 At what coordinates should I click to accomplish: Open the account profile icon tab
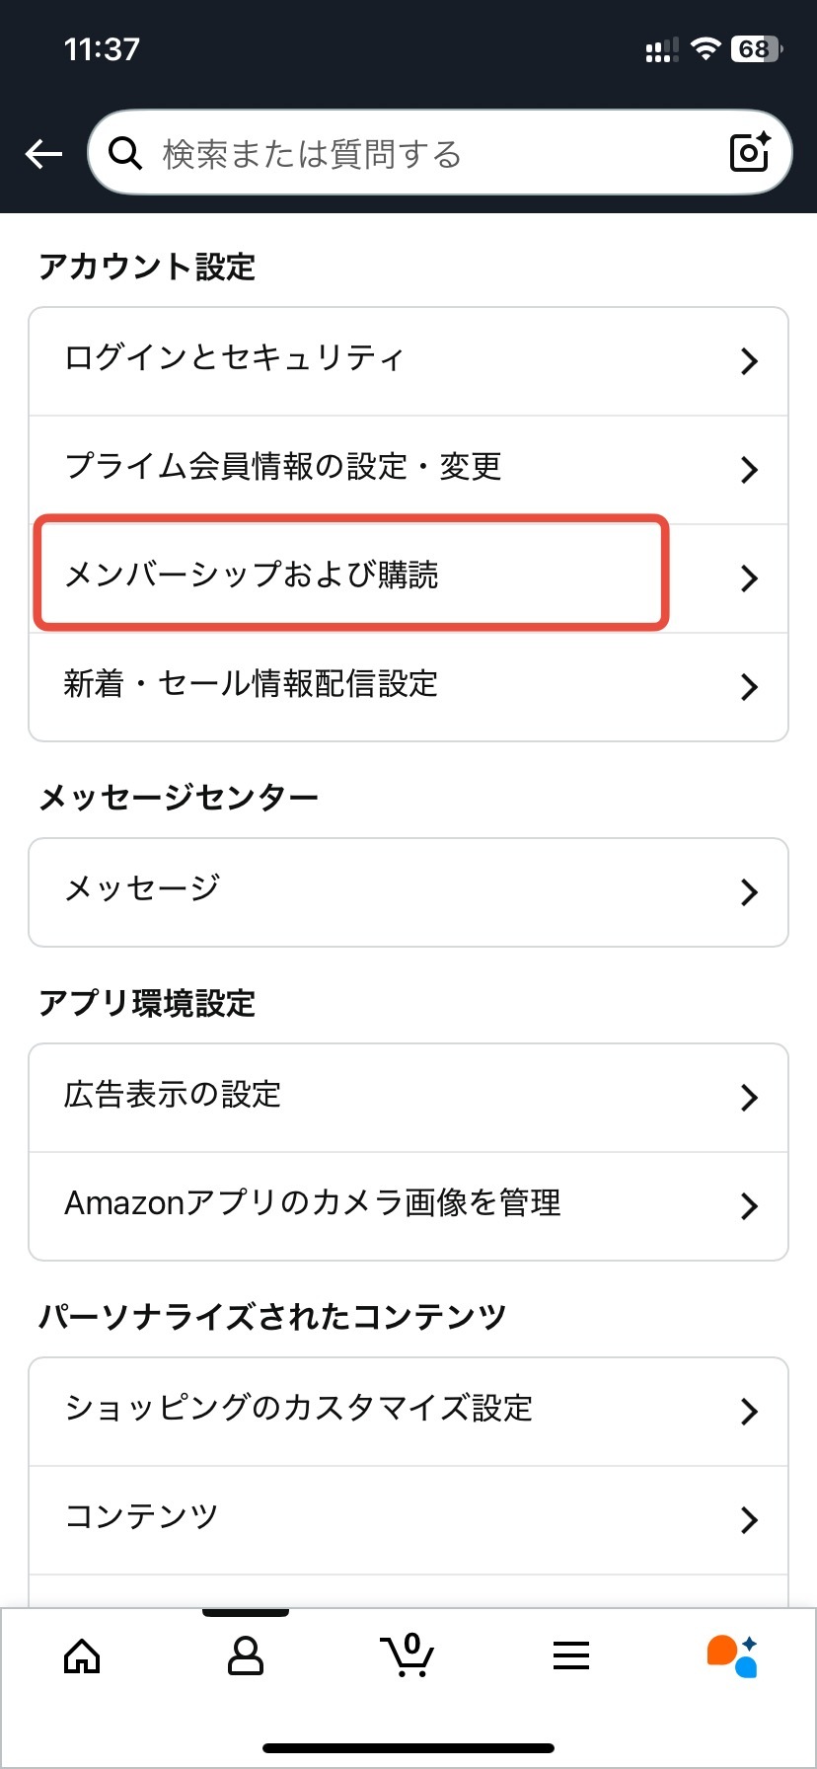(246, 1655)
